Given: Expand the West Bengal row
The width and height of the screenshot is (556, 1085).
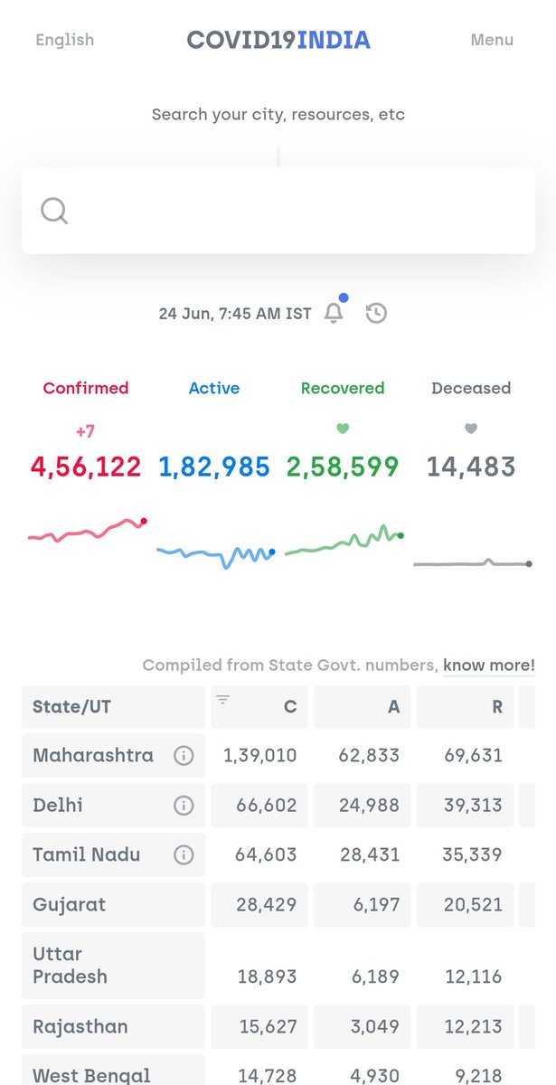Looking at the screenshot, I should [278, 1070].
